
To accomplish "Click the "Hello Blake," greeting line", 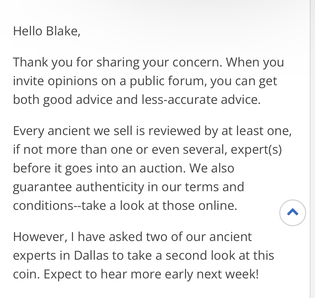I will click(x=47, y=31).
